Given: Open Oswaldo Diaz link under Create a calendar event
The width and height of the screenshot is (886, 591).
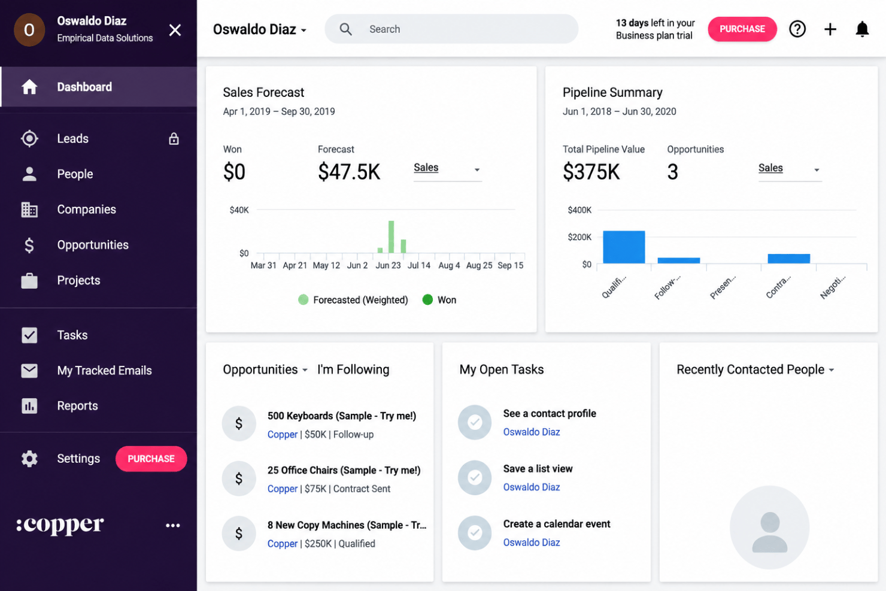Looking at the screenshot, I should click(532, 542).
